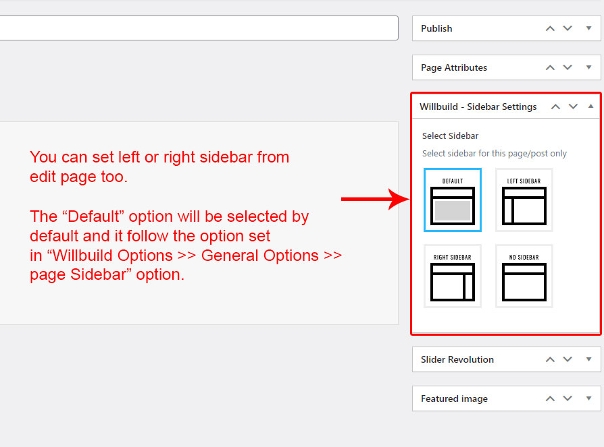This screenshot has height=447, width=604.
Task: Move Willbuild Sidebar Settings panel down
Action: point(573,107)
